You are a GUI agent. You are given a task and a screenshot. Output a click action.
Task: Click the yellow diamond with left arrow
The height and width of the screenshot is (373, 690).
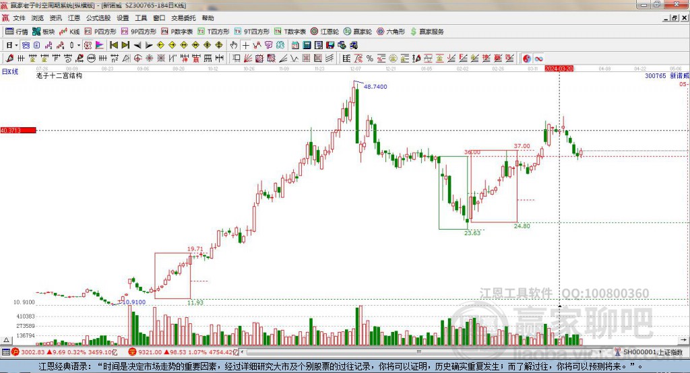click(160, 45)
